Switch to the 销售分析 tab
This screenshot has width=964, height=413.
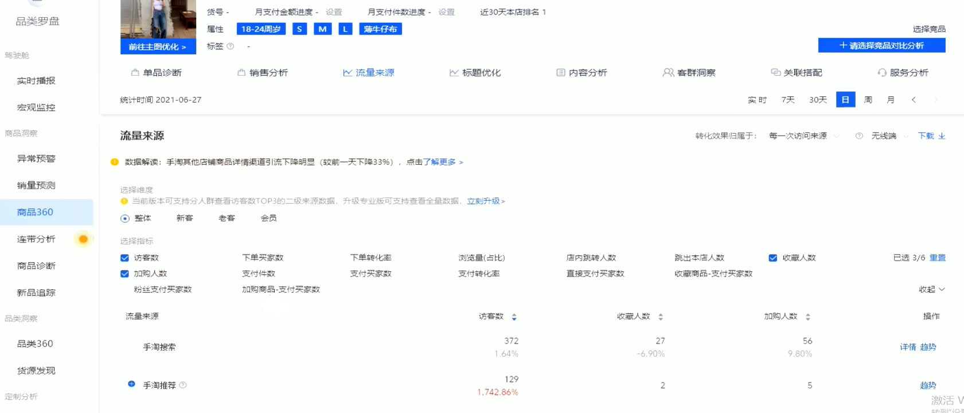[263, 73]
